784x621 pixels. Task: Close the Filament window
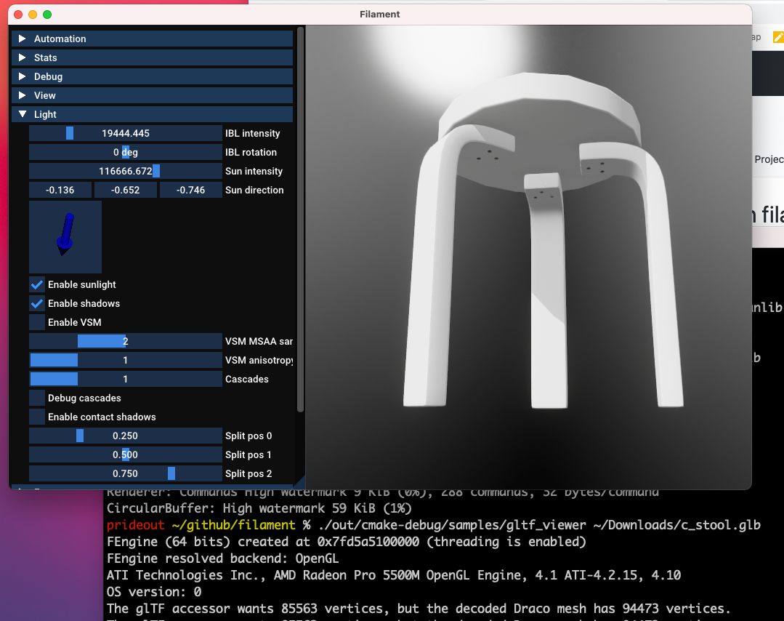click(x=18, y=15)
